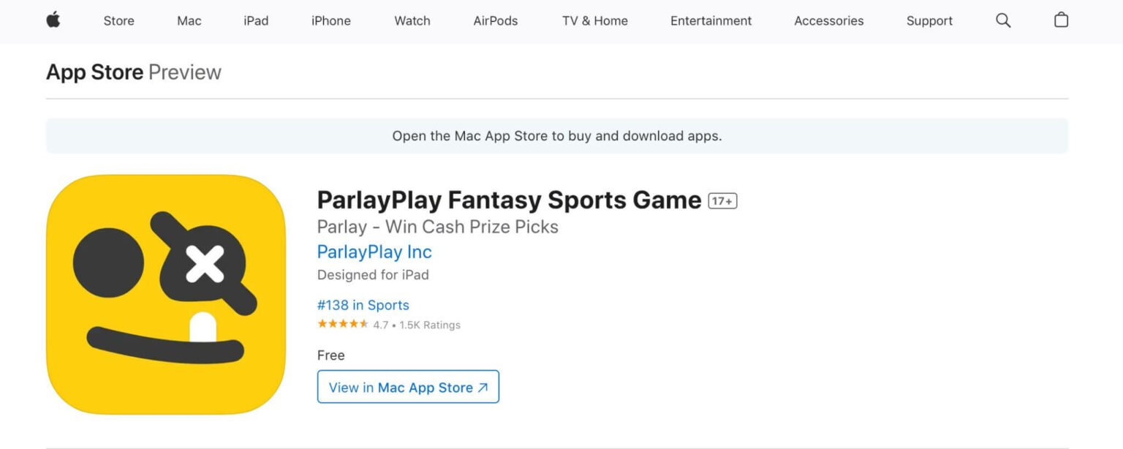Open the search magnifier icon

1003,20
